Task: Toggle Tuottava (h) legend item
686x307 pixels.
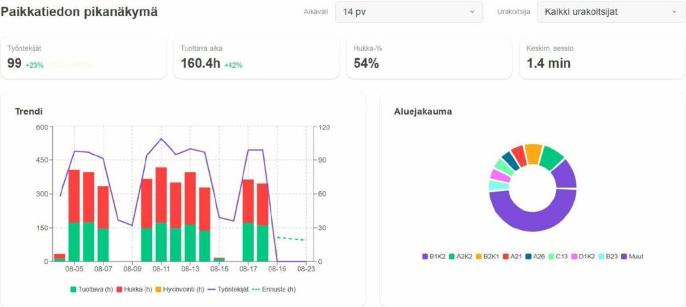Action: pos(92,290)
